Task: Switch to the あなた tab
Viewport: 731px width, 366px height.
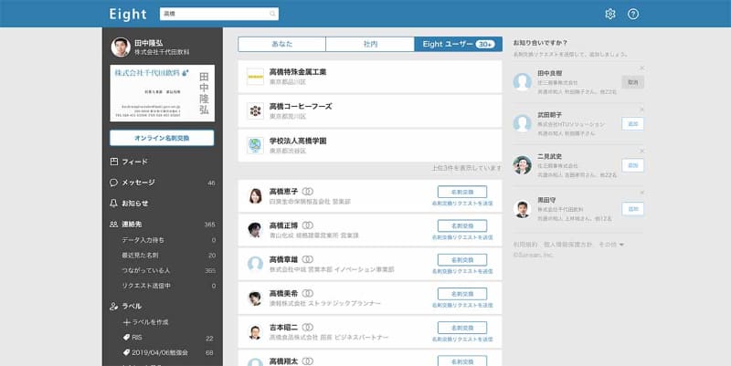Action: pyautogui.click(x=281, y=44)
